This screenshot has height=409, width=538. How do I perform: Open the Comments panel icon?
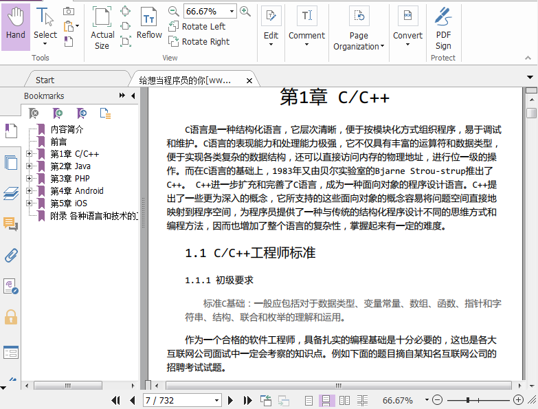(10, 224)
